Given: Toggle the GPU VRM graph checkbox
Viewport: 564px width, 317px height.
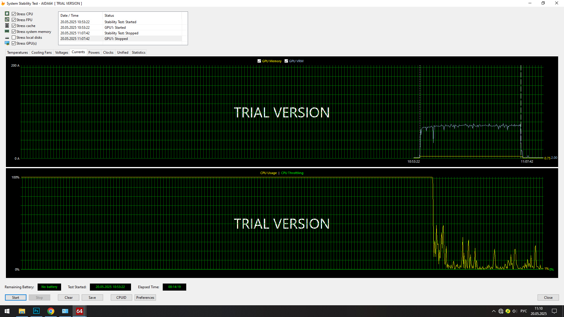Looking at the screenshot, I should point(286,61).
